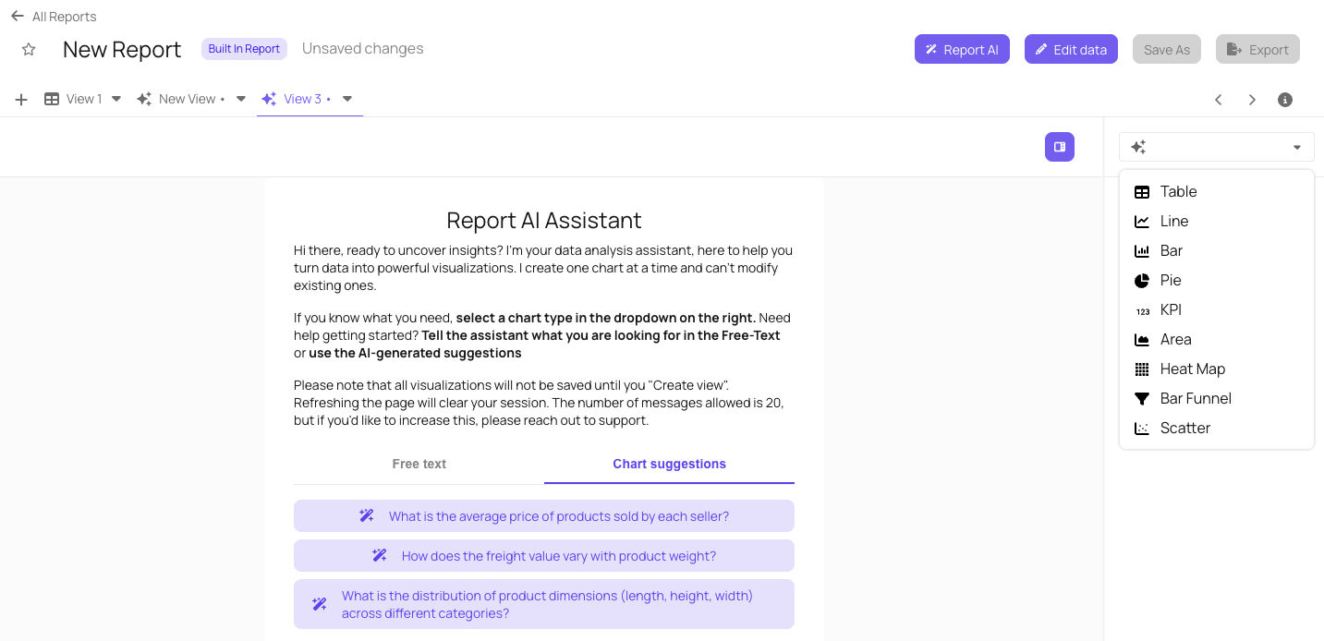Screen dimensions: 1324x641
Task: Select the Line chart option
Action: [1173, 221]
